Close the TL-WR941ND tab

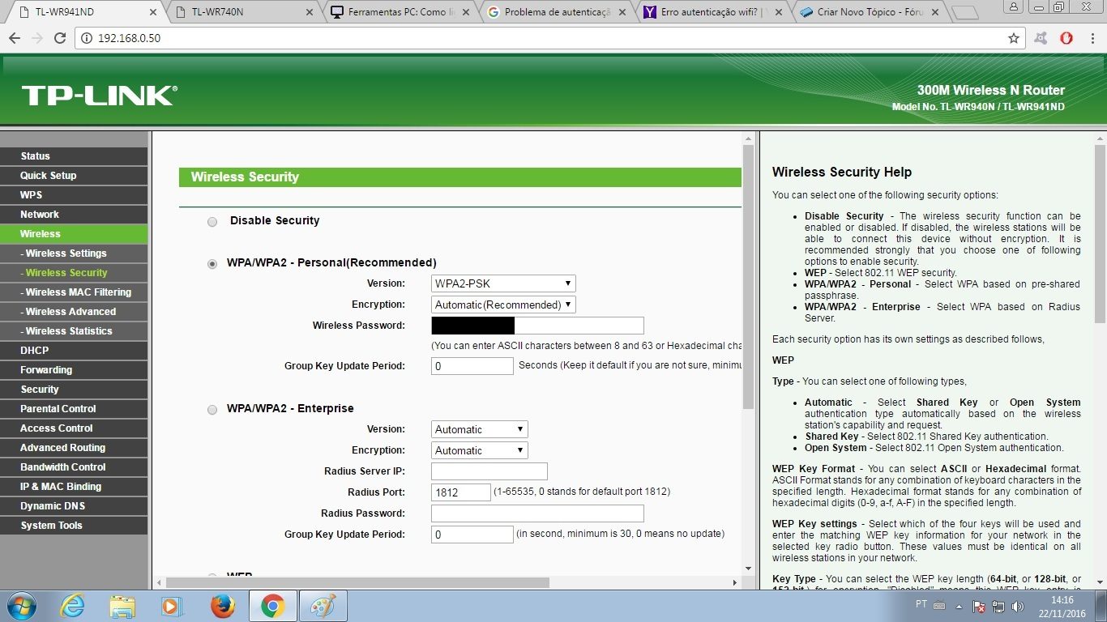(152, 12)
